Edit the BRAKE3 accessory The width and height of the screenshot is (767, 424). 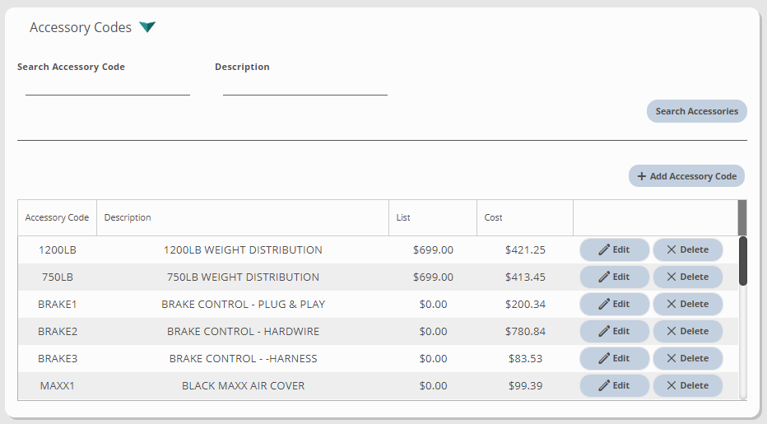(x=615, y=358)
